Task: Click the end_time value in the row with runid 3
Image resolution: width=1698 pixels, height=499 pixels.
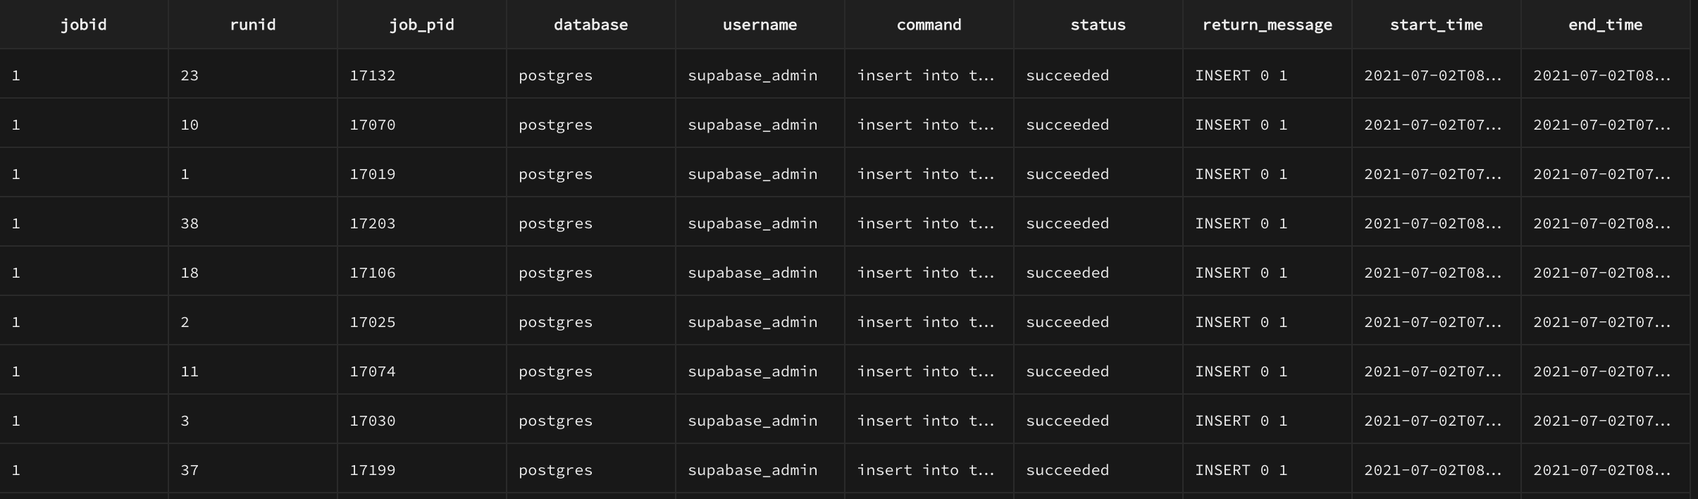Action: (1603, 420)
